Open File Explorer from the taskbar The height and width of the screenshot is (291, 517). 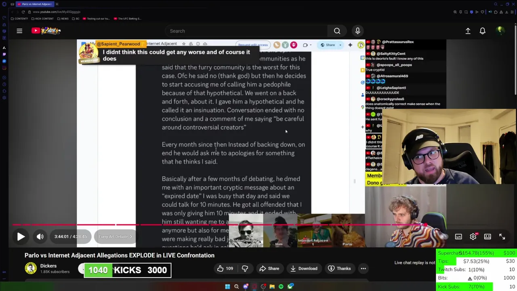[x=272, y=287]
